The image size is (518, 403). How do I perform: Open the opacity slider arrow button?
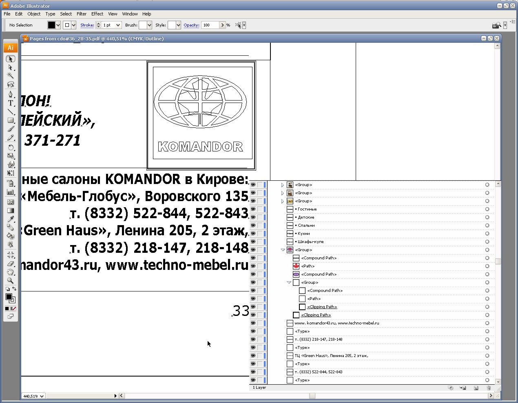222,25
